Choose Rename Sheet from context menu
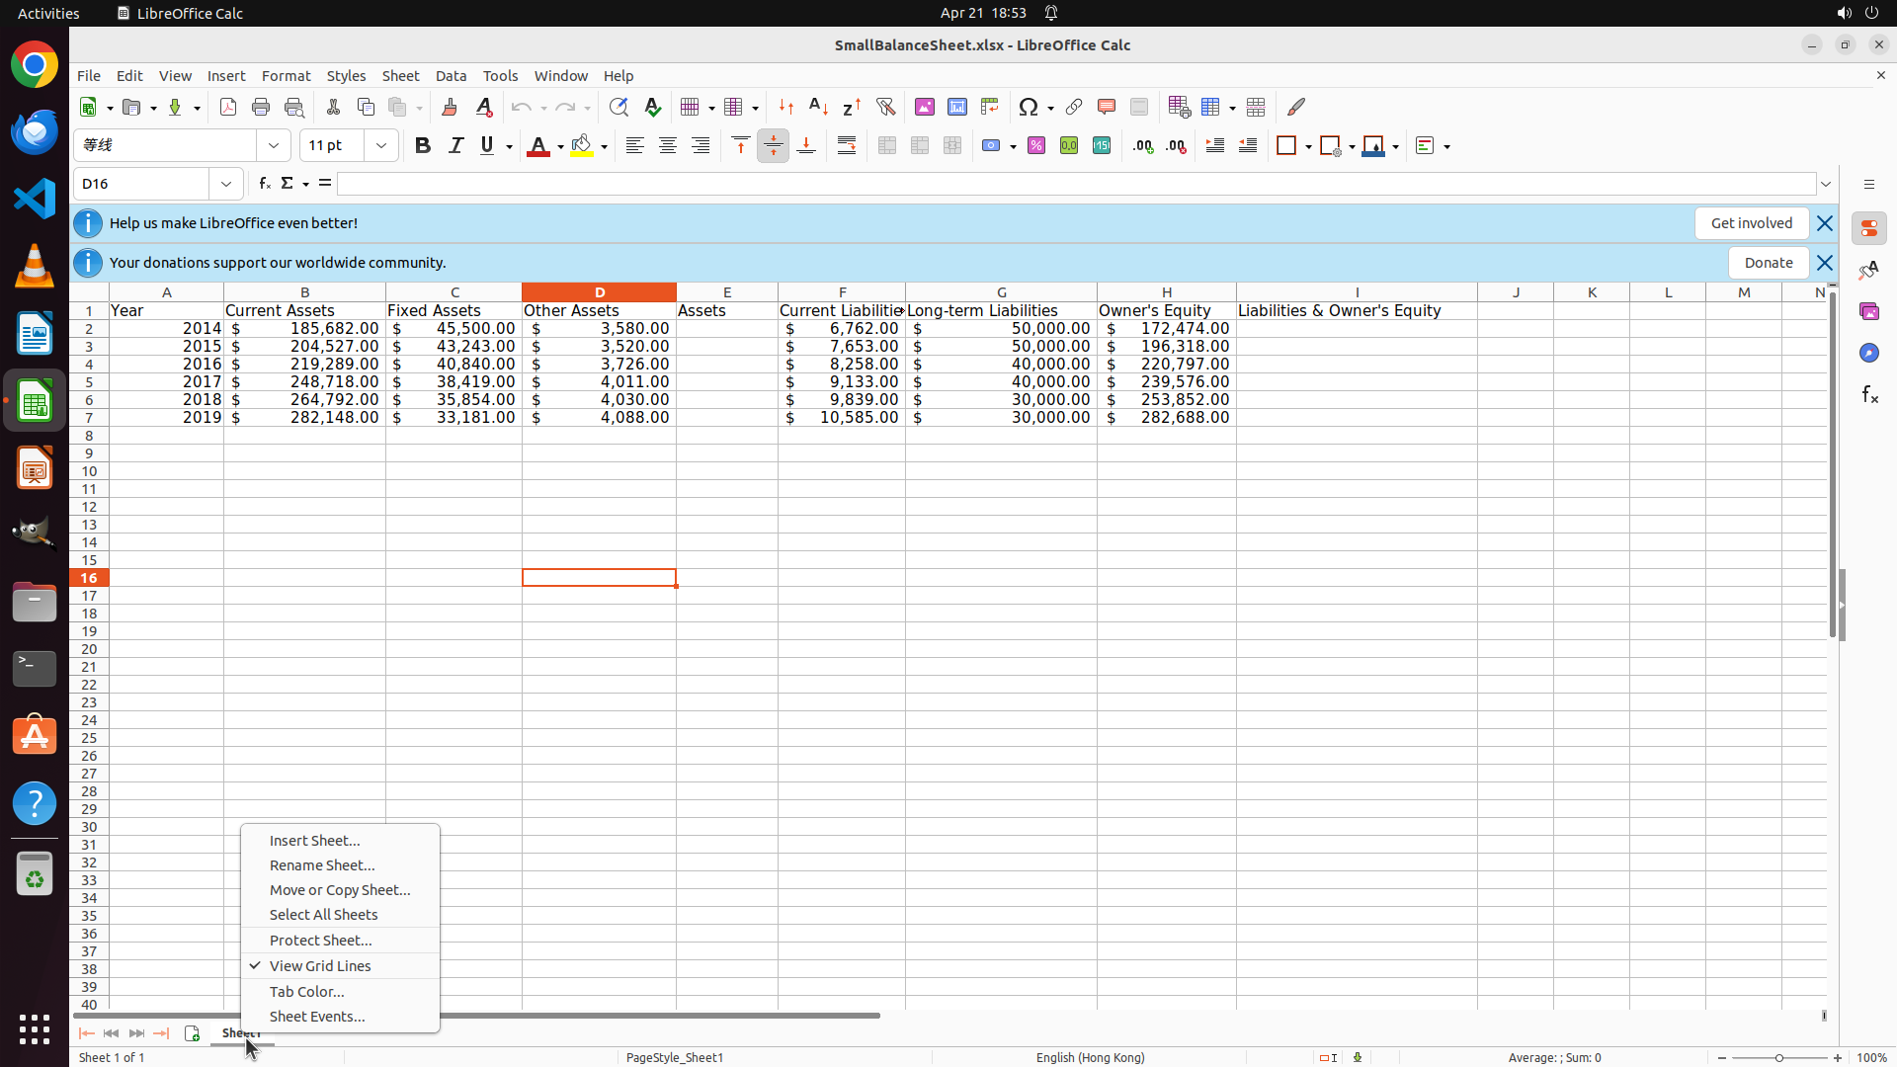The width and height of the screenshot is (1897, 1067). (322, 864)
